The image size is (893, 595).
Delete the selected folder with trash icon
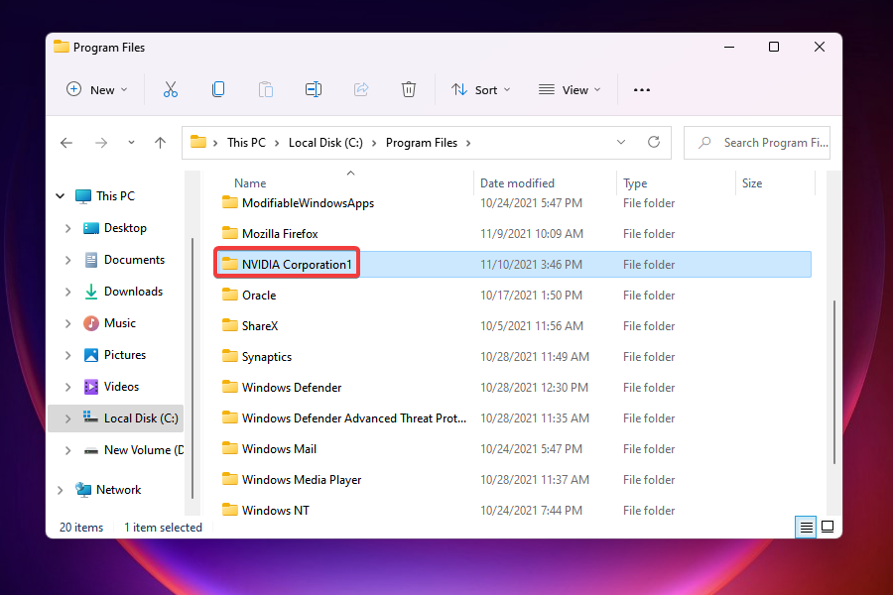click(409, 89)
